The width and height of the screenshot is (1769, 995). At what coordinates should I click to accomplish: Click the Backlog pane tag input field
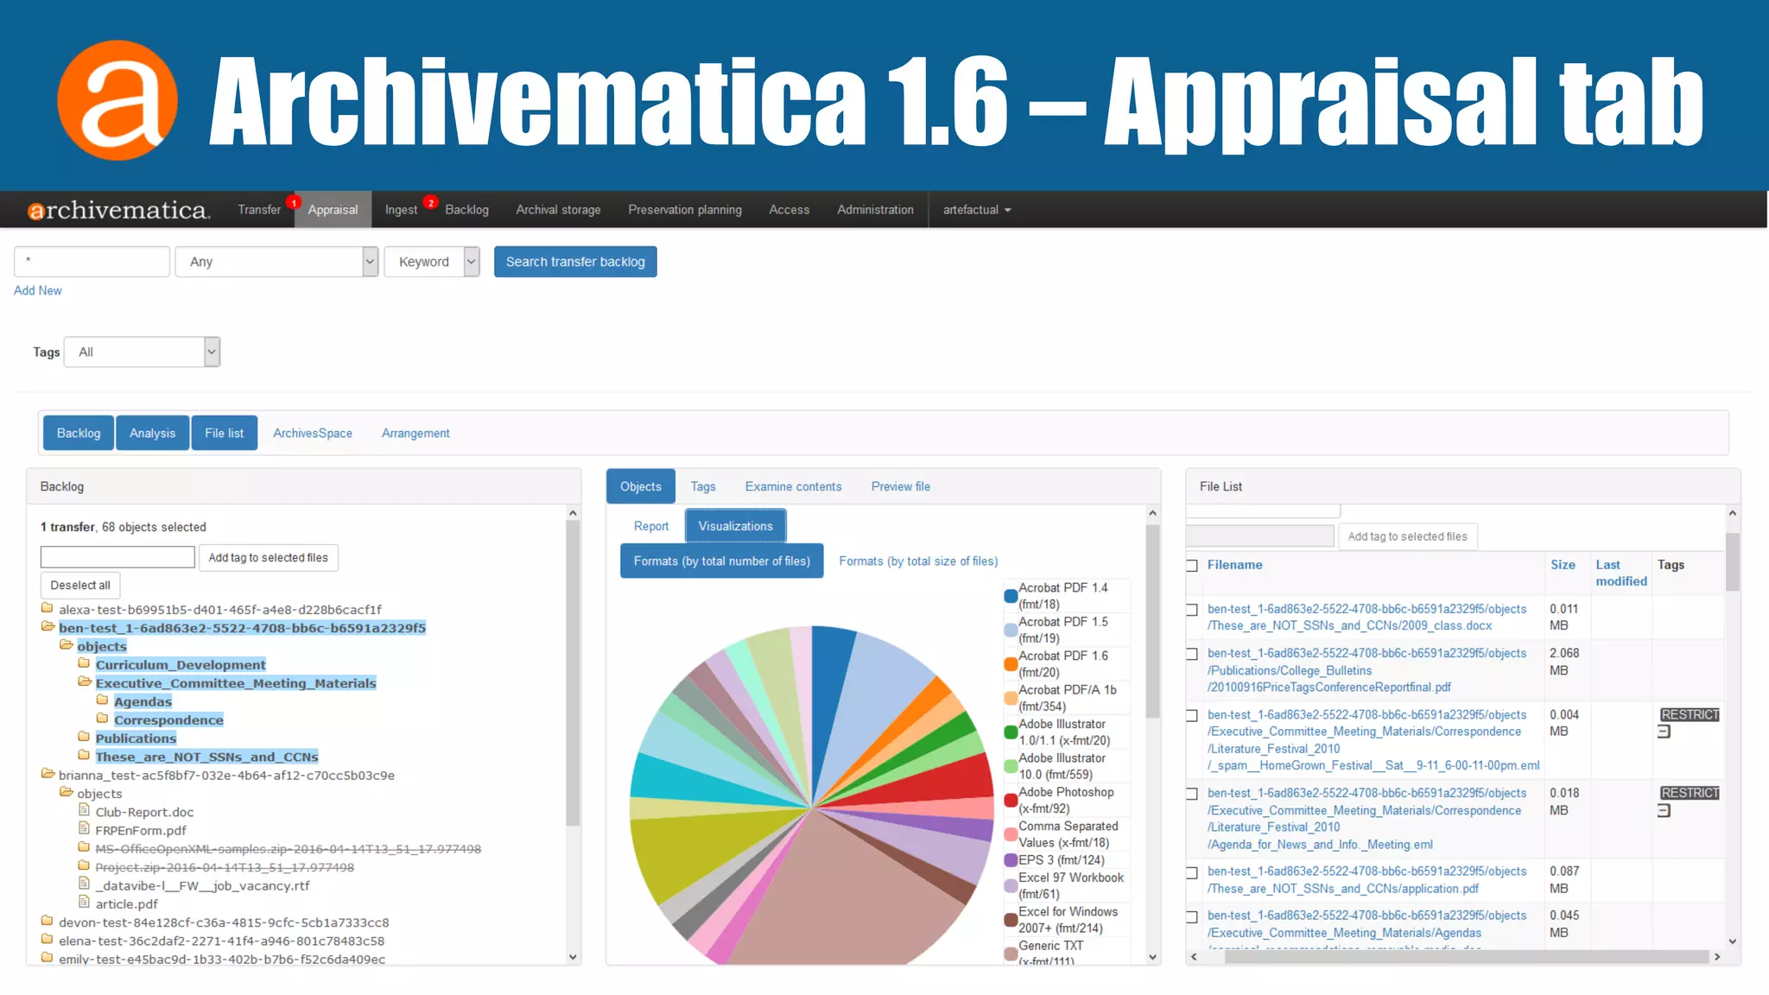117,557
